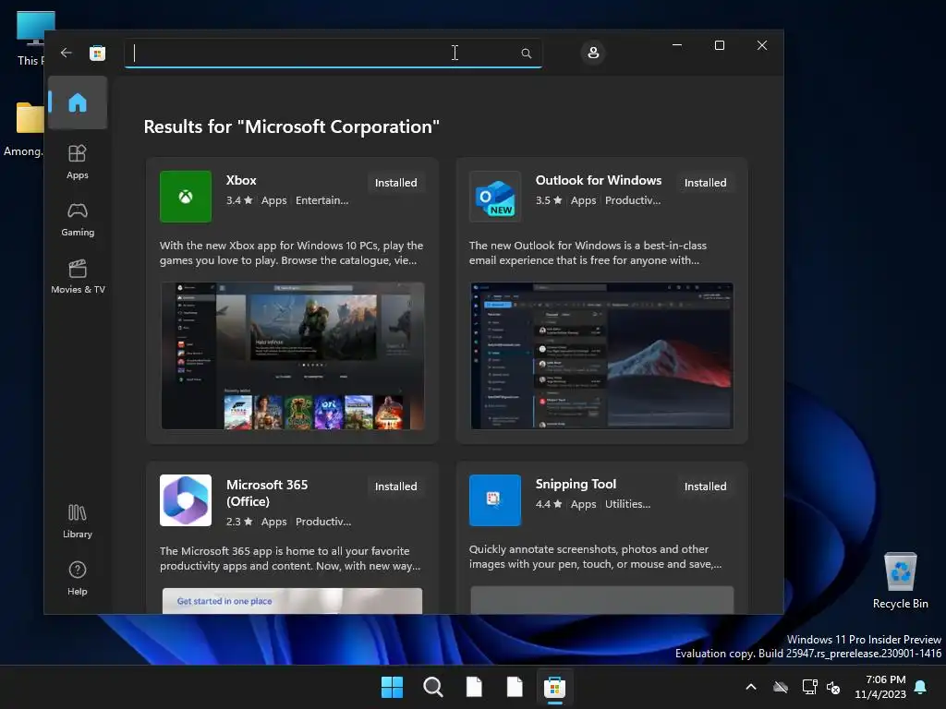Viewport: 946px width, 709px height.
Task: Open taskbar Search magnifier
Action: (x=433, y=687)
